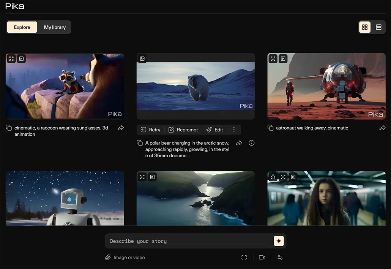Click the paperclip attach icon

pyautogui.click(x=108, y=257)
